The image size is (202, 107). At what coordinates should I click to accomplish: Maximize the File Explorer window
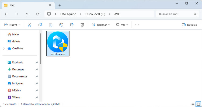pos(186,3)
